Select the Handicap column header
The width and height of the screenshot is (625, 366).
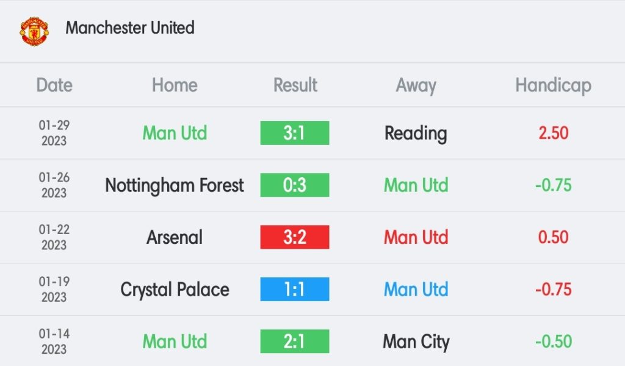click(x=553, y=86)
